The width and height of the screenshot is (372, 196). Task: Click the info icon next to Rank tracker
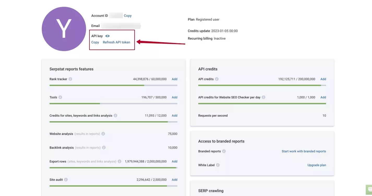click(70, 79)
